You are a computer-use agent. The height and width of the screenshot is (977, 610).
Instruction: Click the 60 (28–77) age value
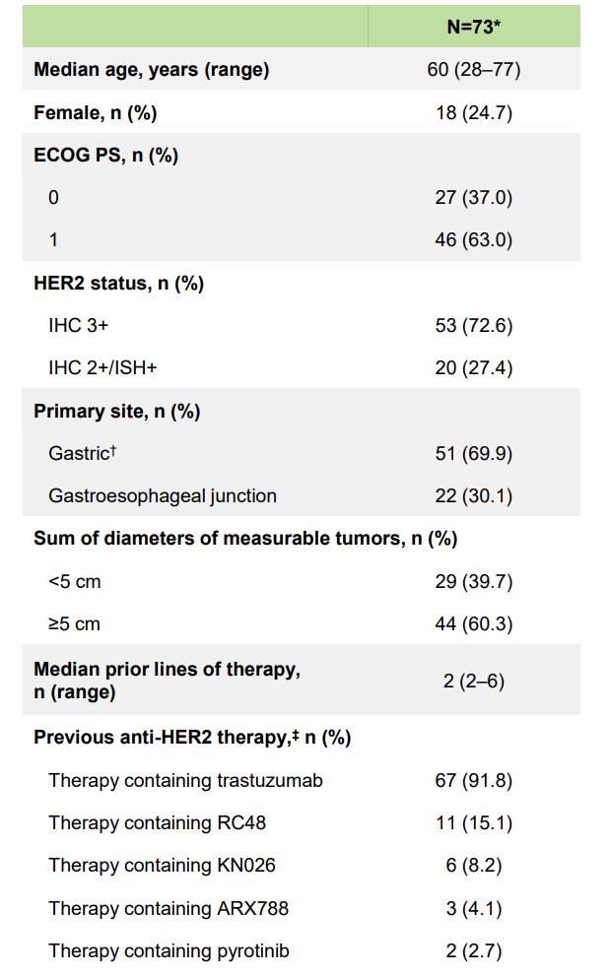point(473,70)
